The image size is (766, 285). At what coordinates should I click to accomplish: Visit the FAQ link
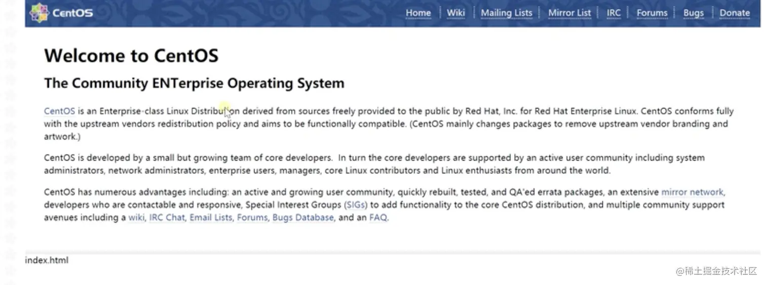tap(378, 218)
